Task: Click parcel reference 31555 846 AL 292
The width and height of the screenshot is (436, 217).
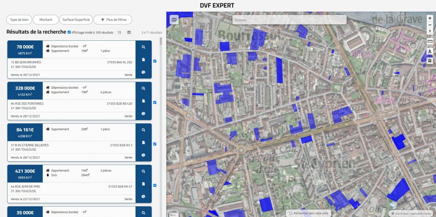Action: [119, 62]
